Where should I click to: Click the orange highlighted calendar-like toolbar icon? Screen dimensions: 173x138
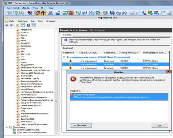[71, 13]
